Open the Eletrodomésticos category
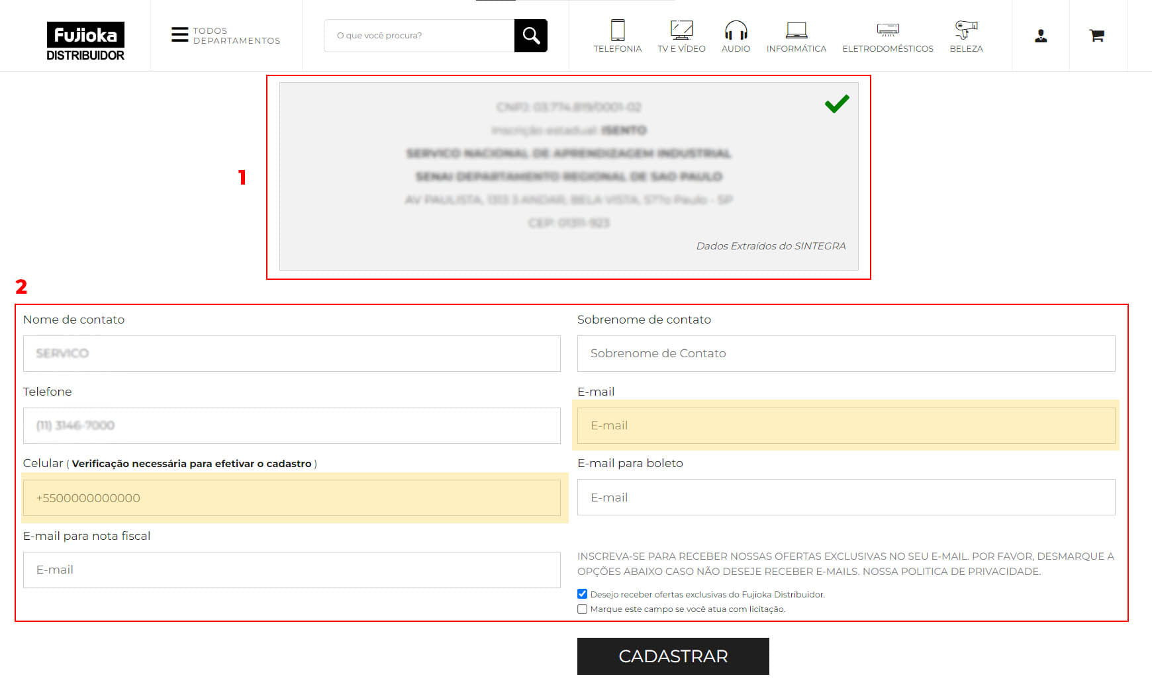1152x696 pixels. [887, 36]
